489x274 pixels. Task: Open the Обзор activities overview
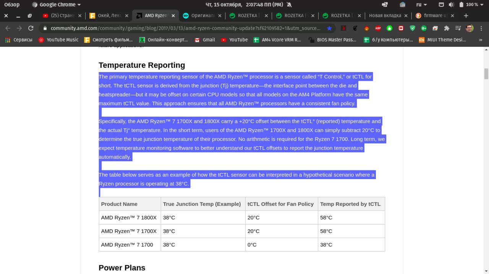tap(12, 5)
